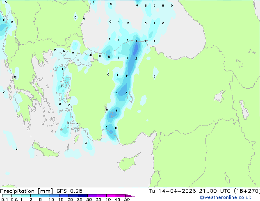Screen dimensions: 260x201
Task: Click the legend swatch between 1 and 2
Action: click(26, 196)
